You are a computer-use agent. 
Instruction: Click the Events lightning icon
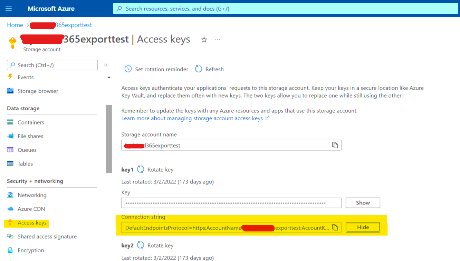(x=10, y=77)
